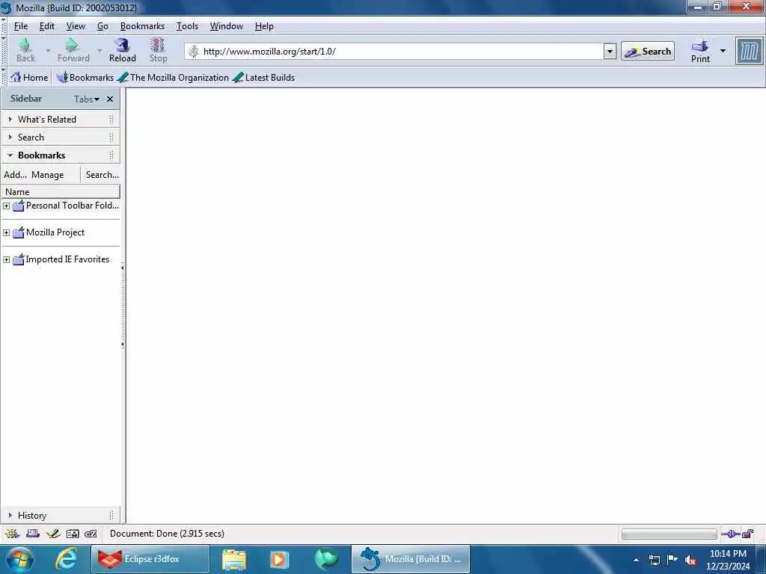
Task: Open the Window menu
Action: [226, 26]
